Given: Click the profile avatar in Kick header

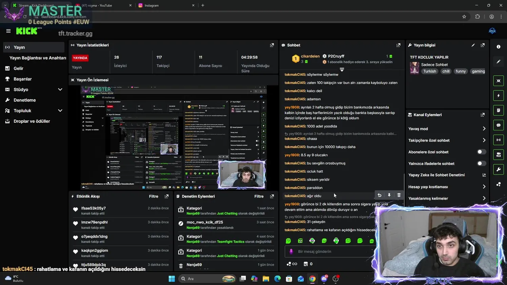Looking at the screenshot, I should tap(492, 31).
